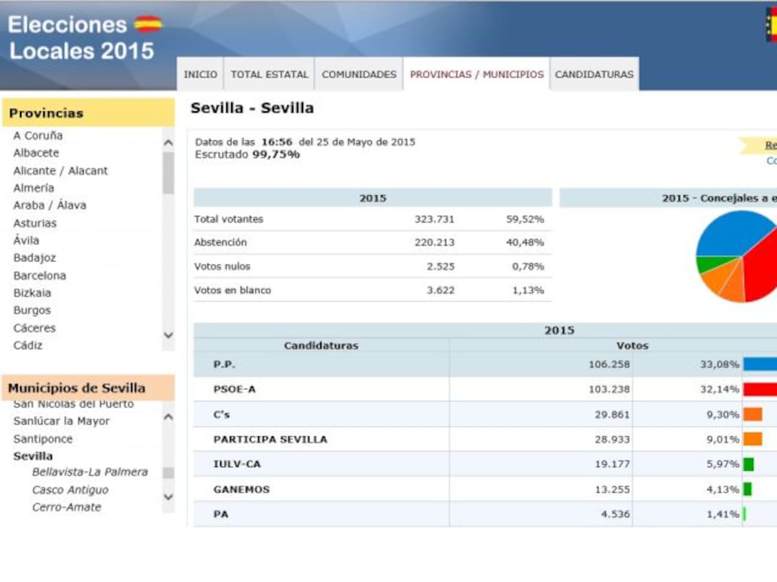Click the green IULV-CA percentage bar
This screenshot has width=777, height=582.
pyautogui.click(x=749, y=464)
